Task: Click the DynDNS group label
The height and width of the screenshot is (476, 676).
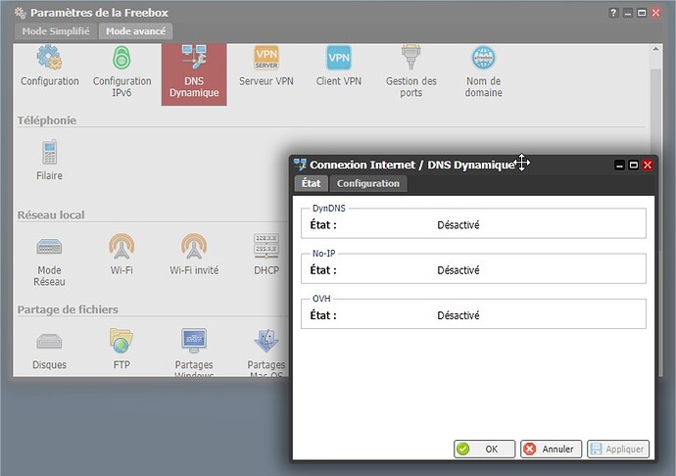Action: pyautogui.click(x=329, y=209)
